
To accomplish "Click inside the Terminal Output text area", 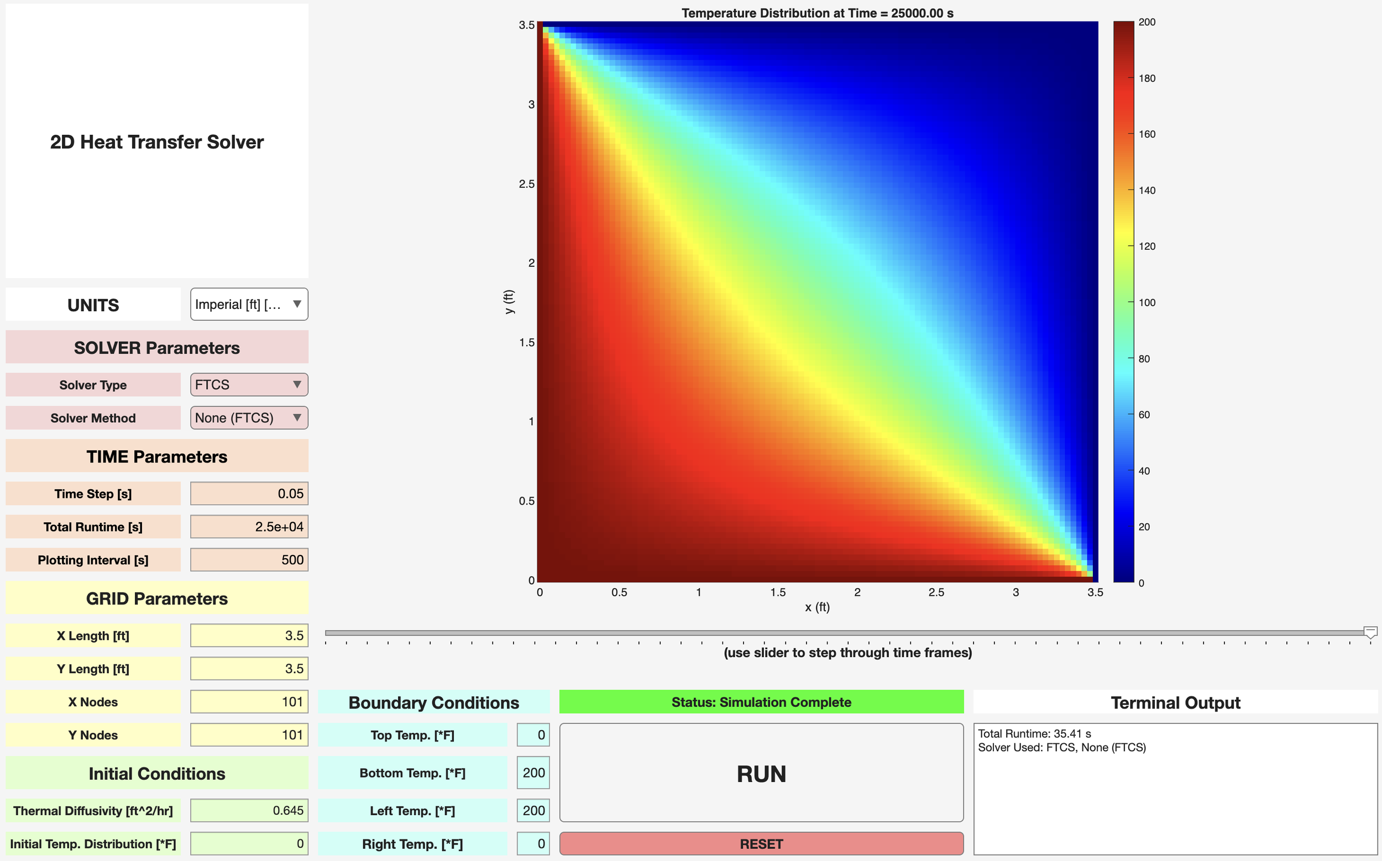I will click(1175, 797).
